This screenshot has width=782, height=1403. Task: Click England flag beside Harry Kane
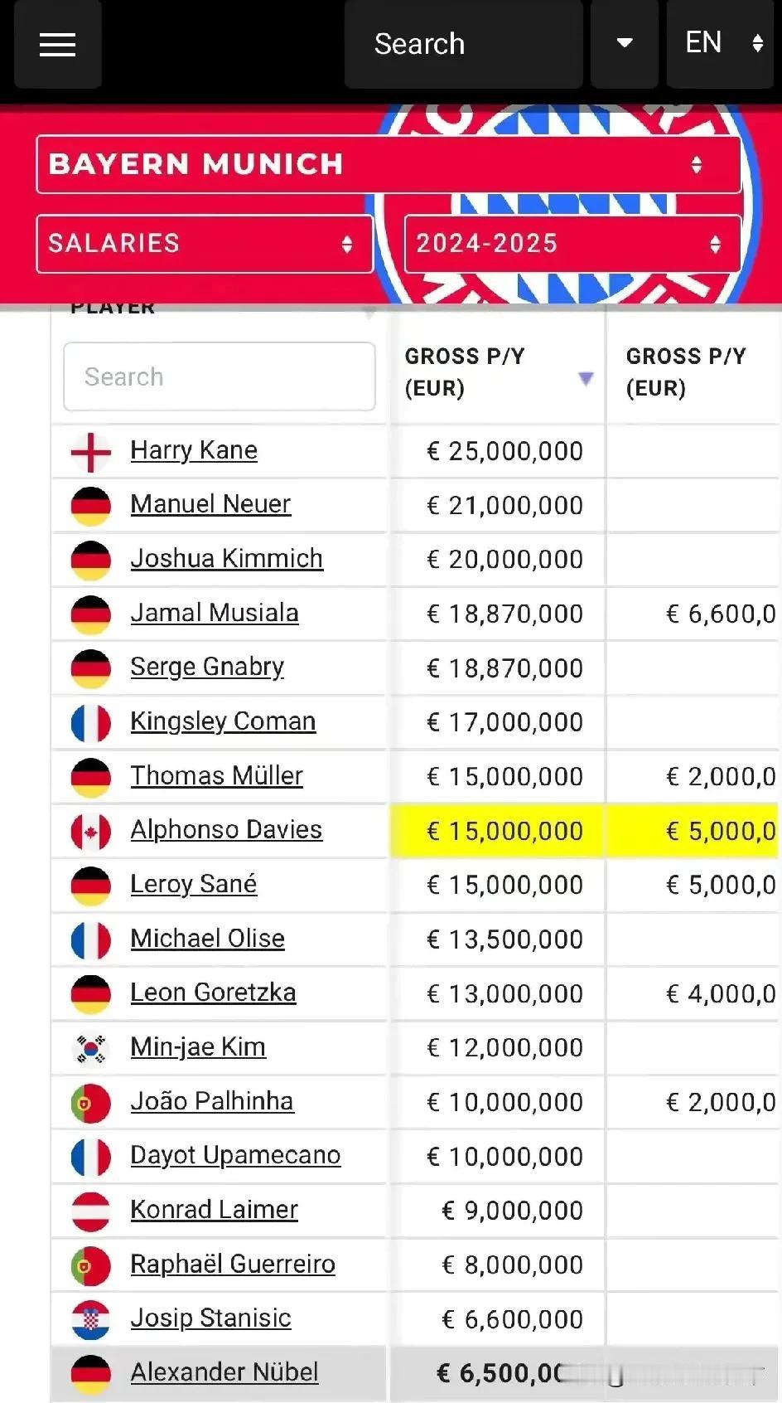click(x=91, y=452)
